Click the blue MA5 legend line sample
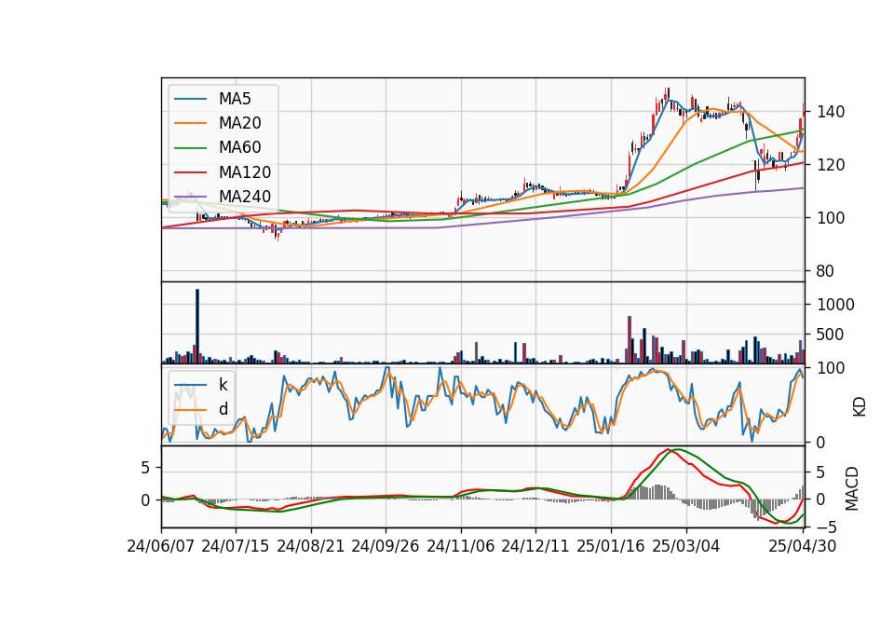 coord(190,99)
